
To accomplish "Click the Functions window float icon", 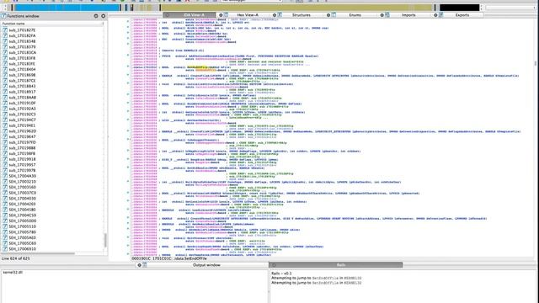I will (x=96, y=16).
